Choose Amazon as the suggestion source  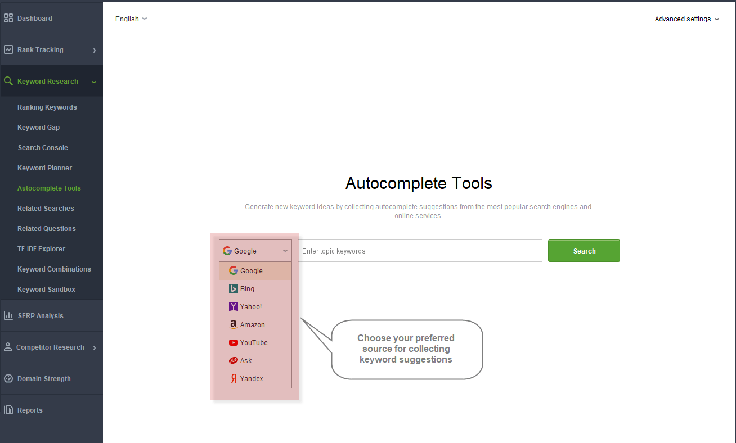tap(255, 324)
